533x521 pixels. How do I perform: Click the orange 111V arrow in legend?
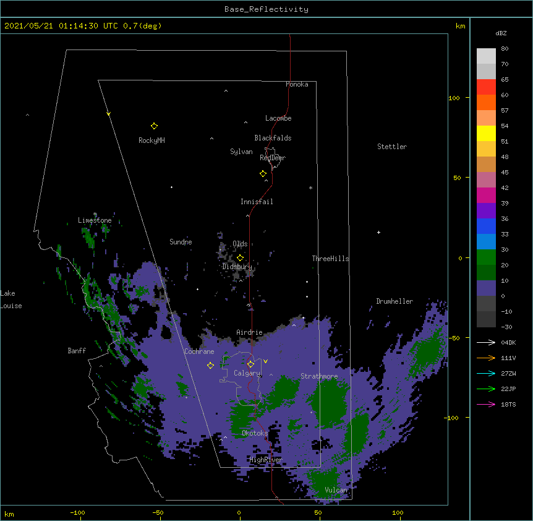coord(486,358)
